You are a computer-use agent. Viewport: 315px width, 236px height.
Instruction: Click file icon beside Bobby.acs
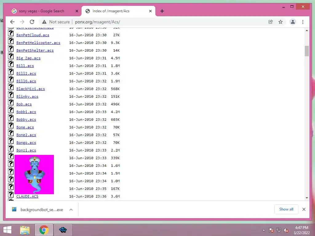(x=11, y=117)
